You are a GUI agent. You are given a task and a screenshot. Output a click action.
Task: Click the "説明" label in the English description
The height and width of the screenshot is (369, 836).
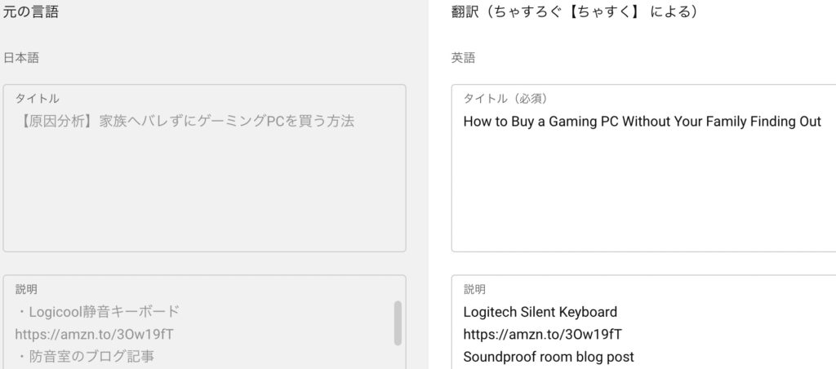click(474, 290)
